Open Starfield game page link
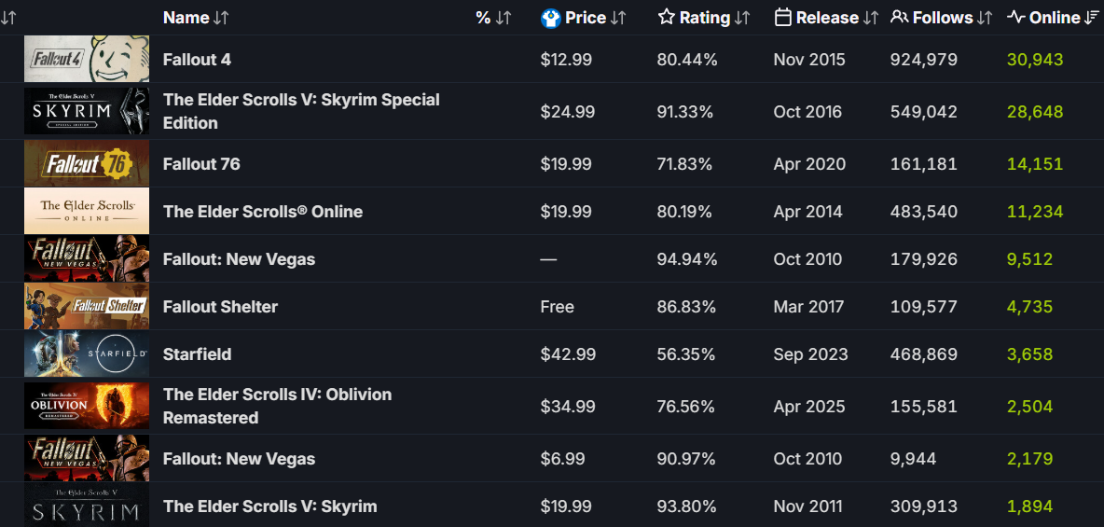This screenshot has width=1104, height=527. click(197, 354)
